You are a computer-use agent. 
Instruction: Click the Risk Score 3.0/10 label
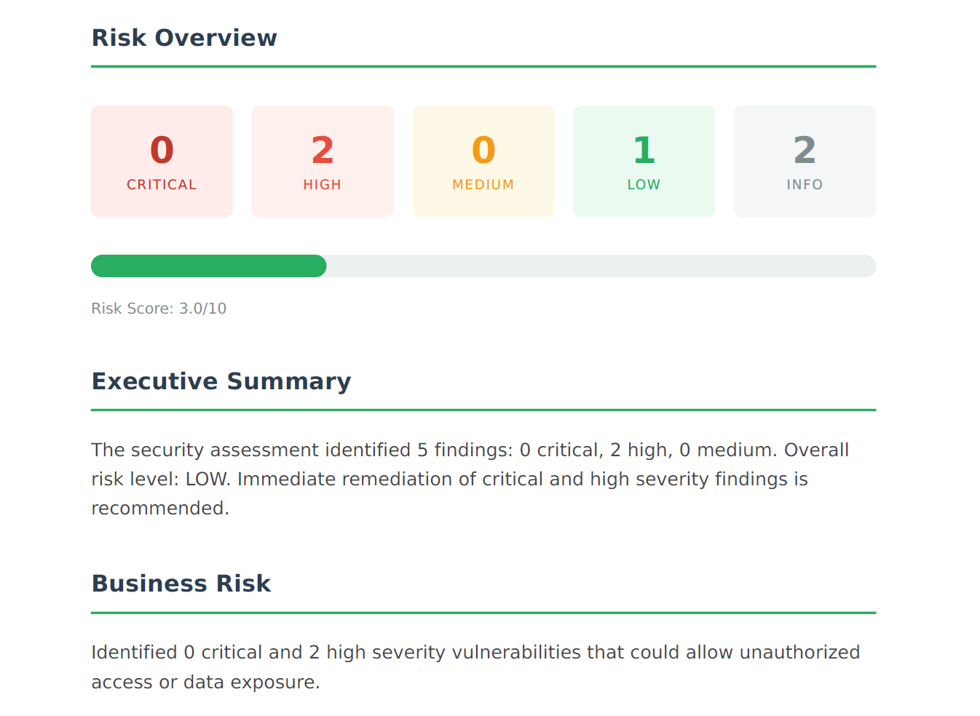point(159,309)
